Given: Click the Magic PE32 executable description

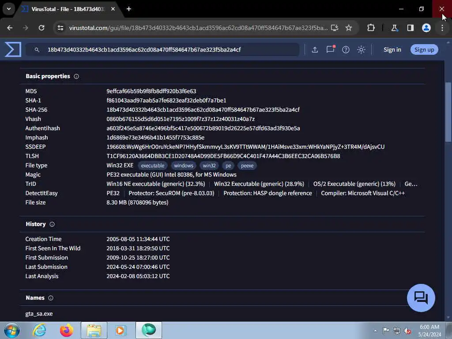Looking at the screenshot, I should (x=172, y=175).
